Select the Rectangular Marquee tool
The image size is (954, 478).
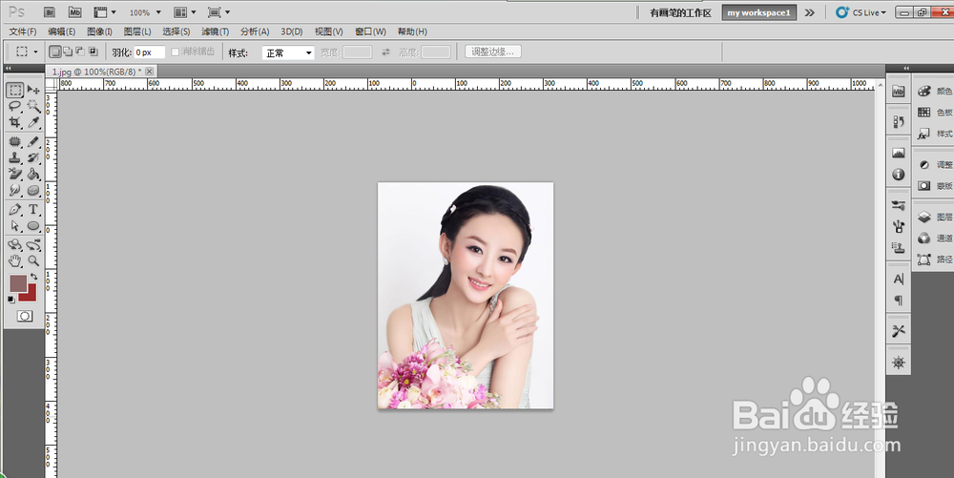click(x=15, y=90)
